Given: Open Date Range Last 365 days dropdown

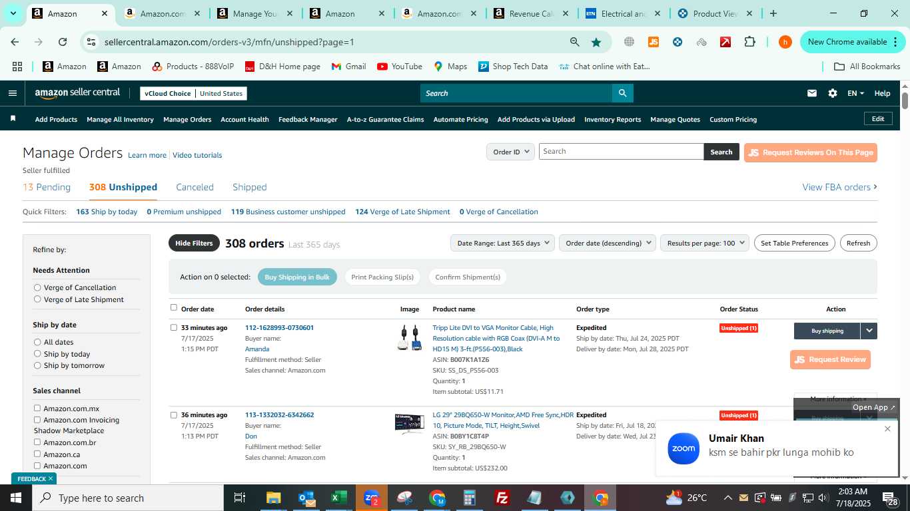Looking at the screenshot, I should click(502, 243).
